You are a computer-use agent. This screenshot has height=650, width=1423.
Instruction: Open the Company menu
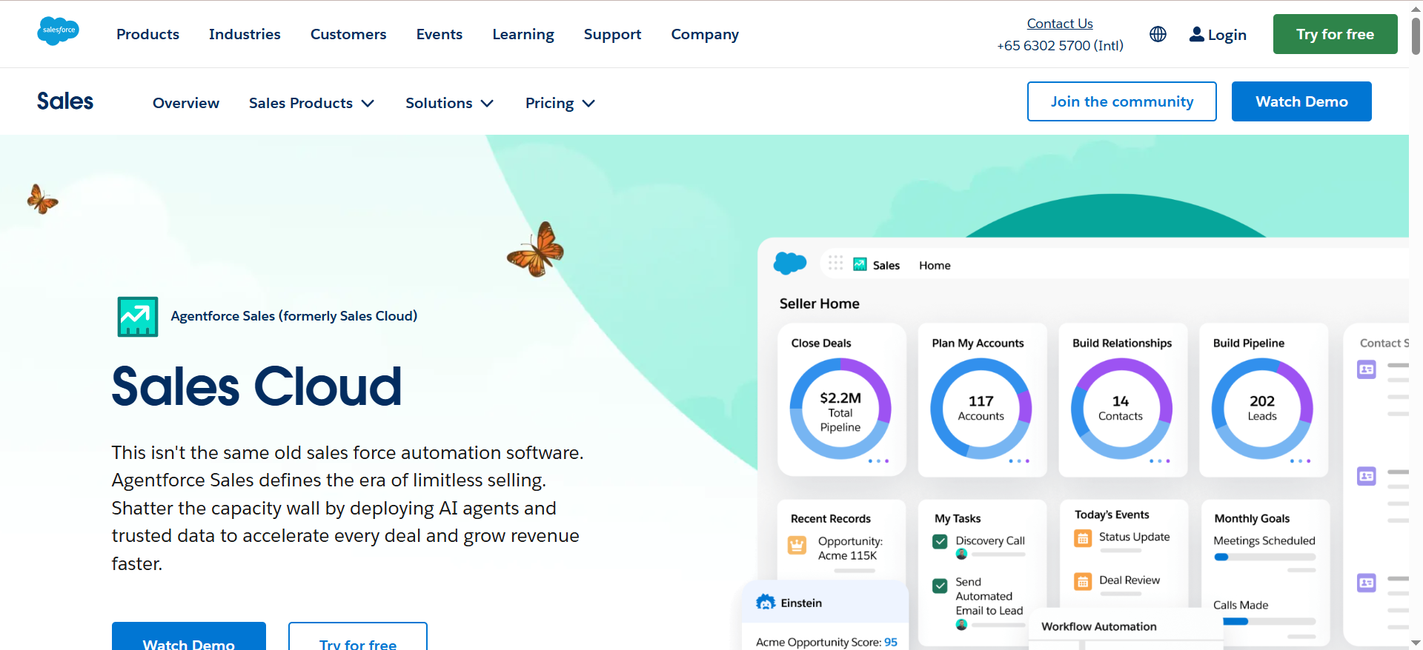coord(705,34)
